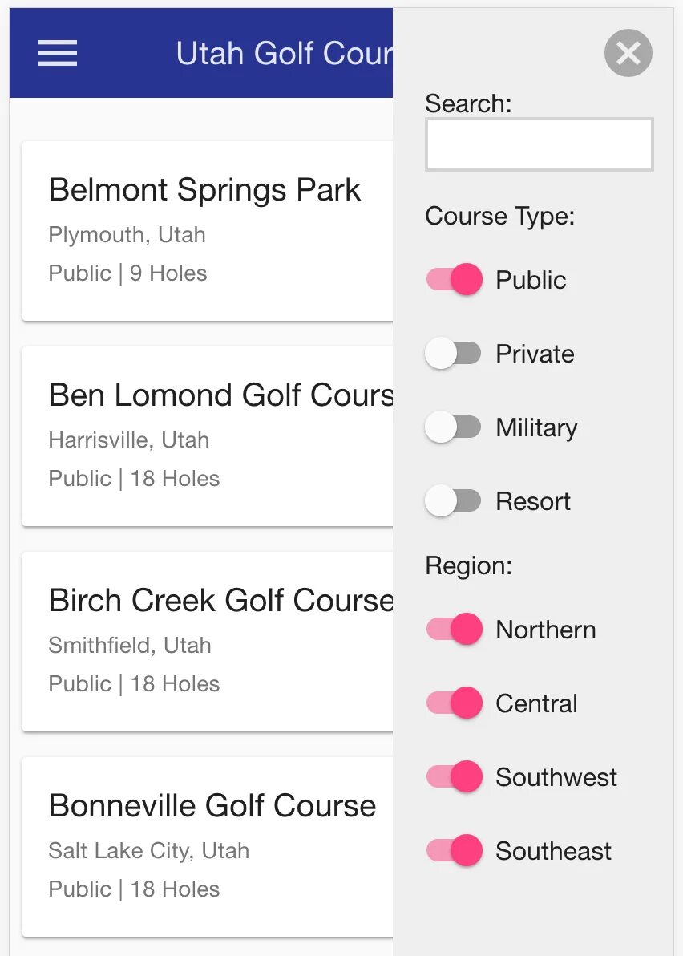
Task: Disable the Public course type toggle
Action: (x=455, y=280)
